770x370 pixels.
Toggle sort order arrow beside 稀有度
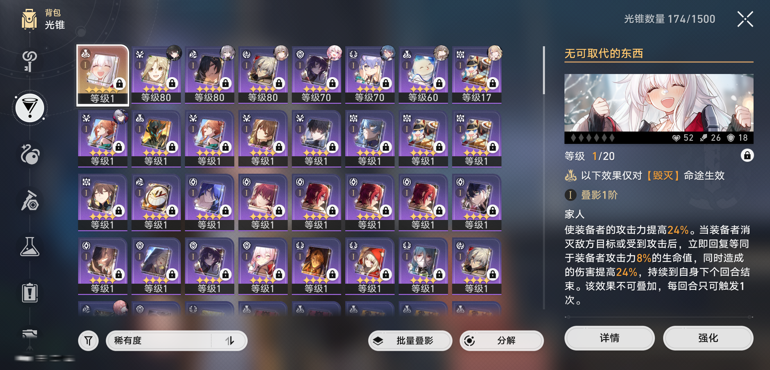click(229, 341)
